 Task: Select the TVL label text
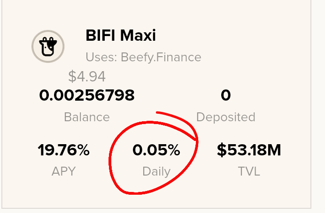point(249,171)
